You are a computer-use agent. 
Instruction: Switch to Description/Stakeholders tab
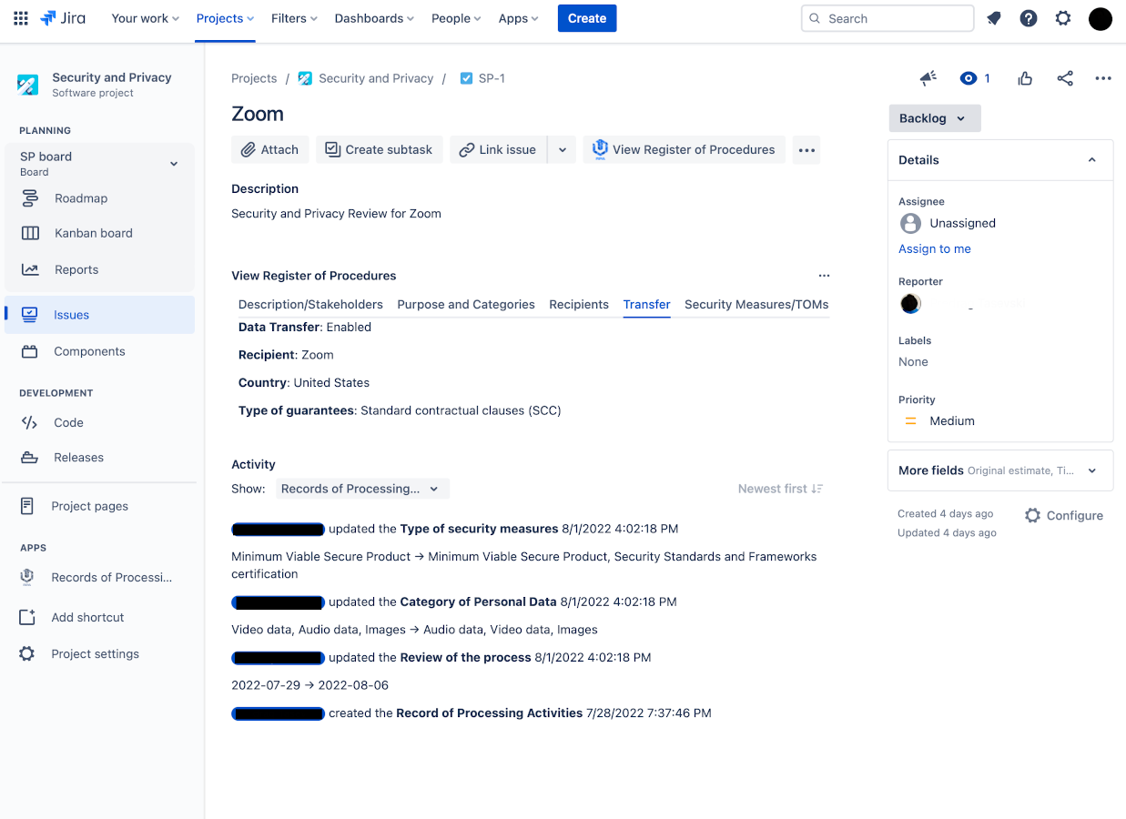pos(310,305)
